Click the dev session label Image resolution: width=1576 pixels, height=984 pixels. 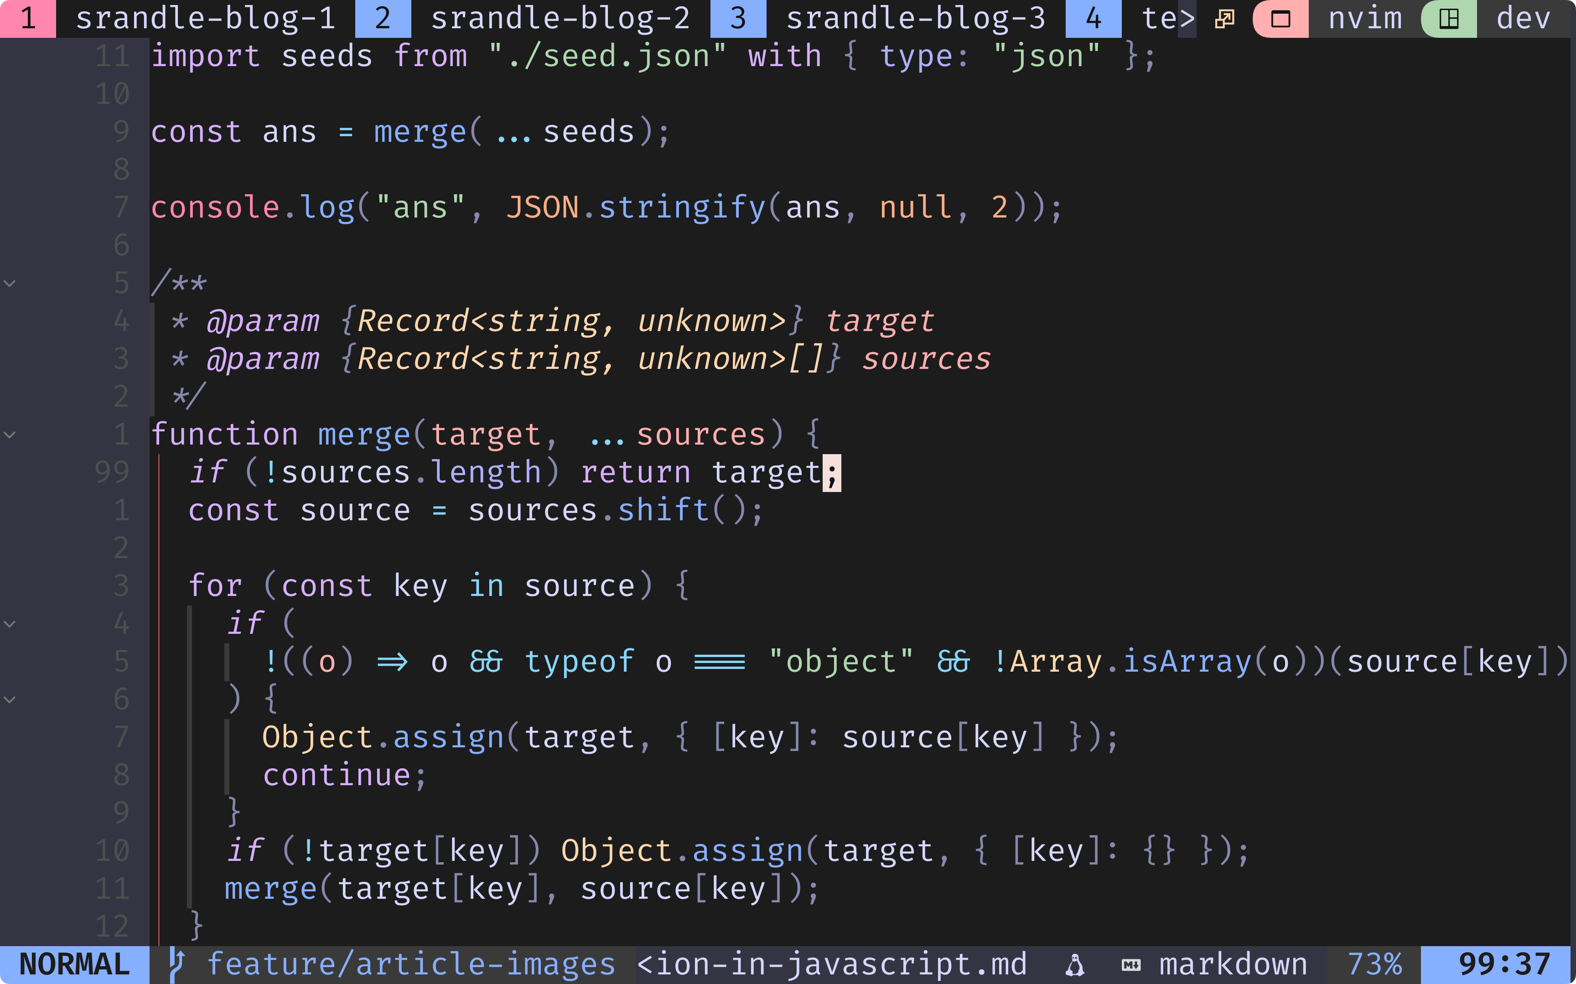coord(1523,19)
